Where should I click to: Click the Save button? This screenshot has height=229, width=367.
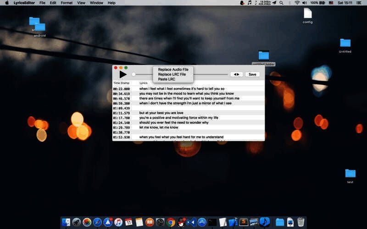pyautogui.click(x=252, y=74)
